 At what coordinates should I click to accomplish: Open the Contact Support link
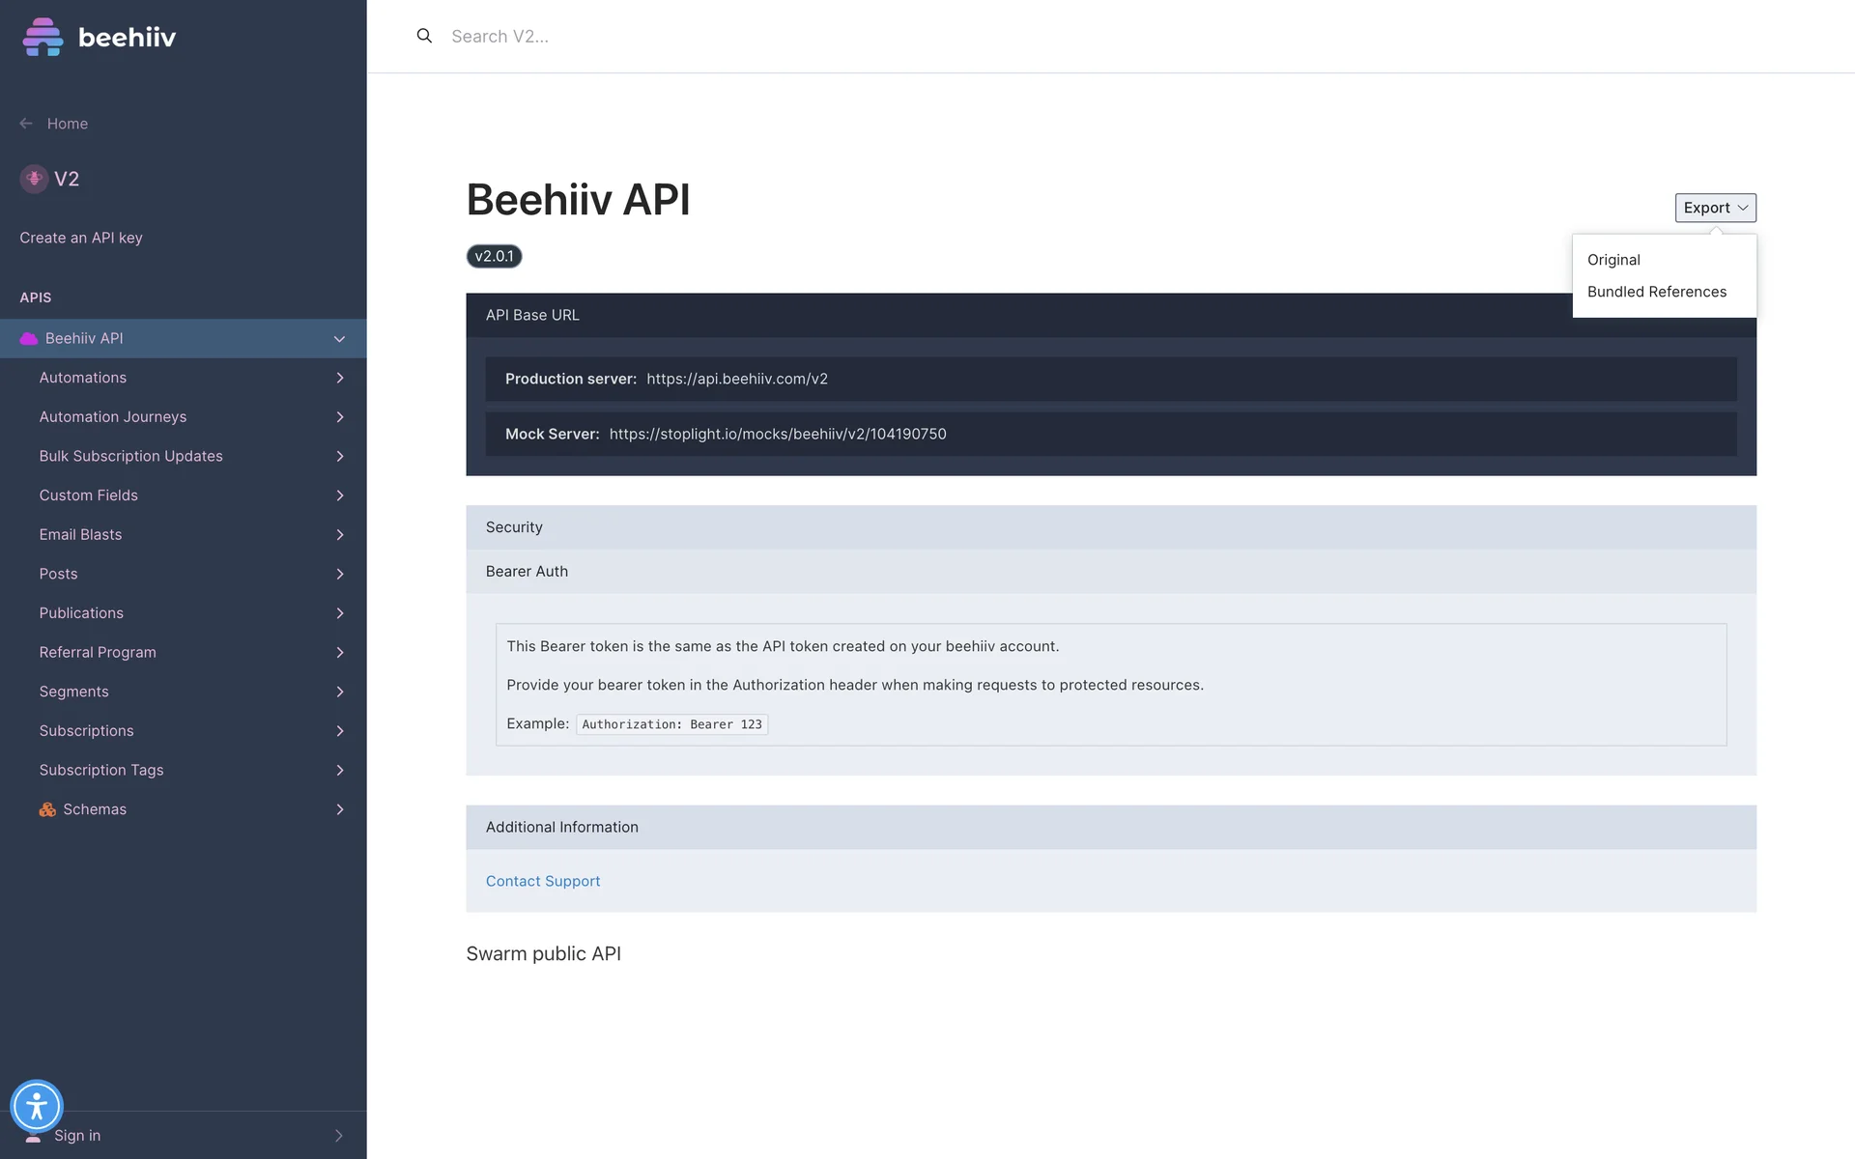click(543, 881)
